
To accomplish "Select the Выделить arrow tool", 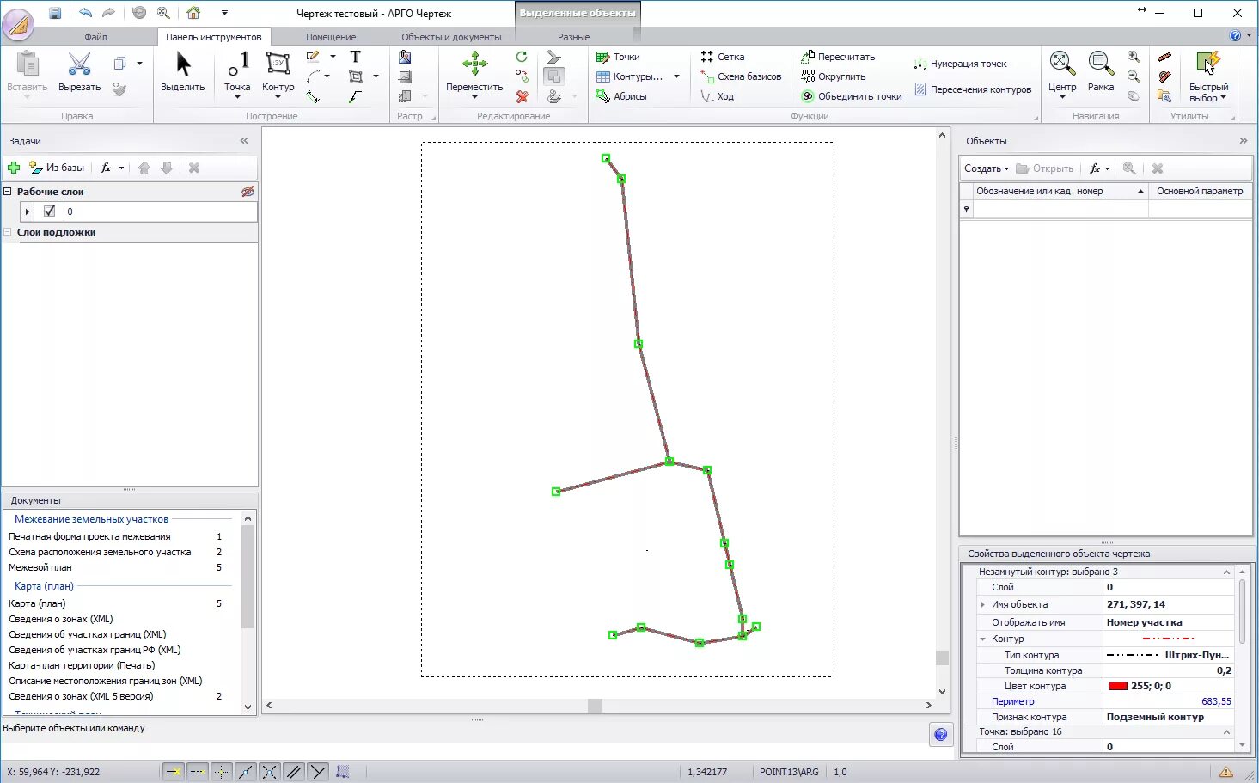I will tap(183, 72).
